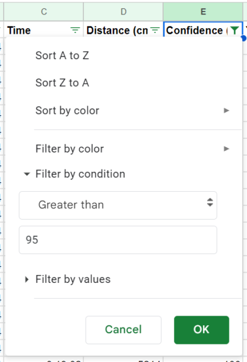This screenshot has width=247, height=362.
Task: Choose Sort A to Z
Action: [x=62, y=56]
